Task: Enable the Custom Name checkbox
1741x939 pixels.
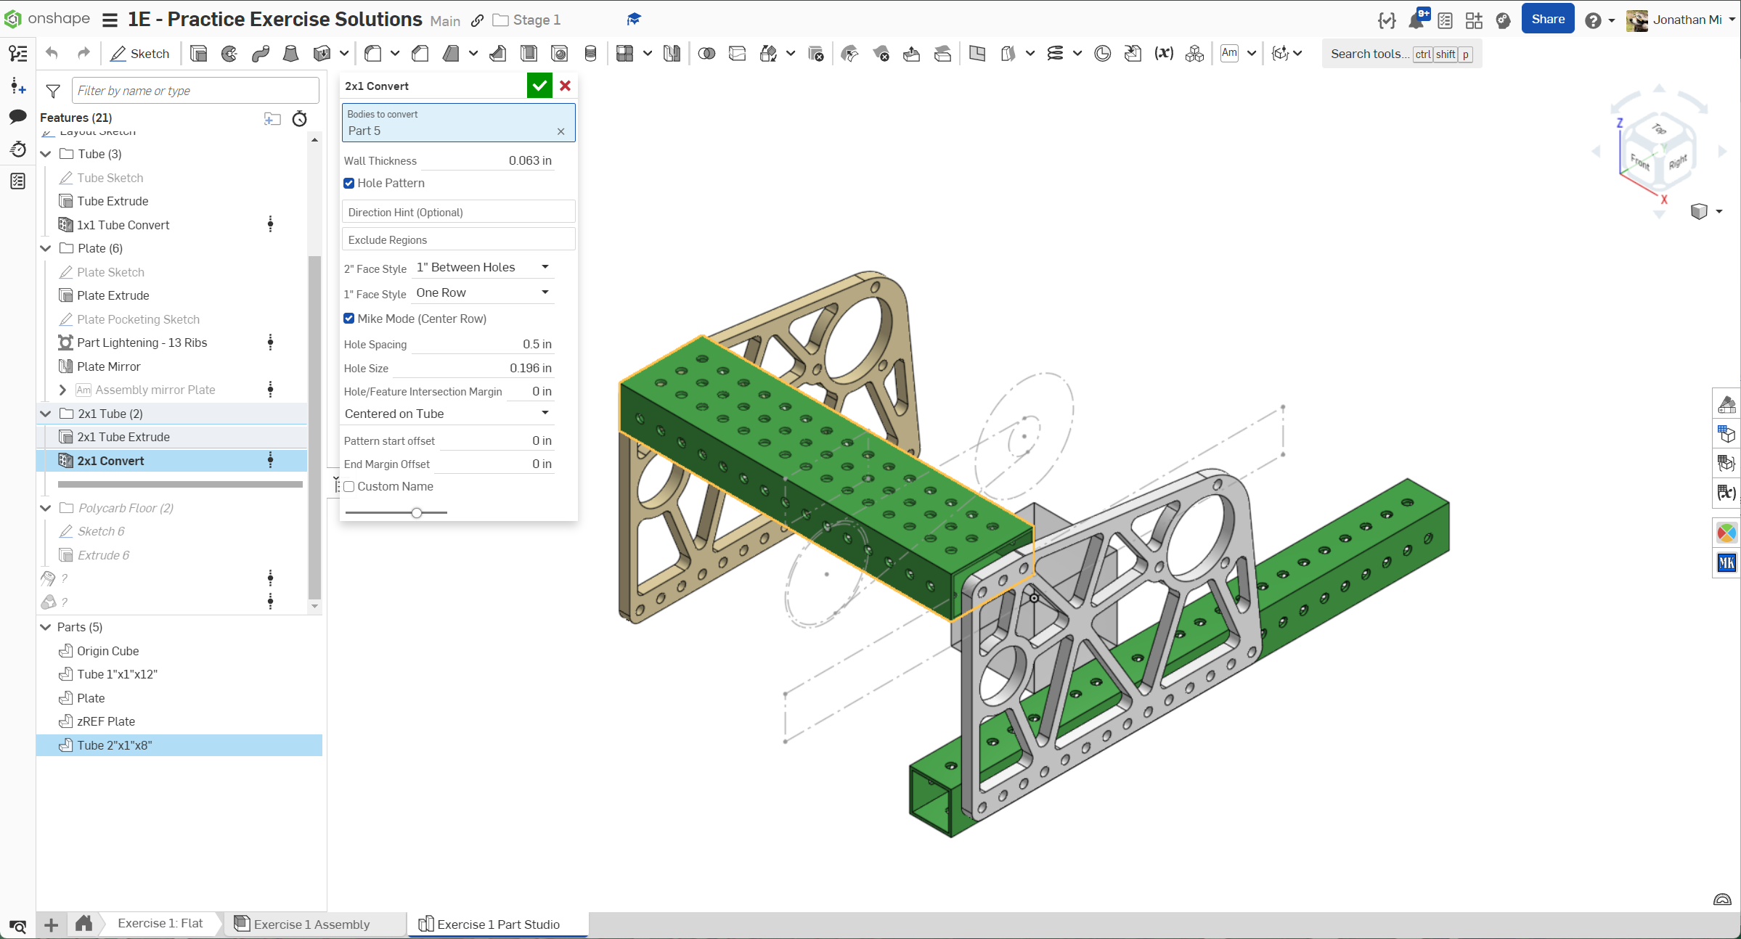Action: [349, 486]
